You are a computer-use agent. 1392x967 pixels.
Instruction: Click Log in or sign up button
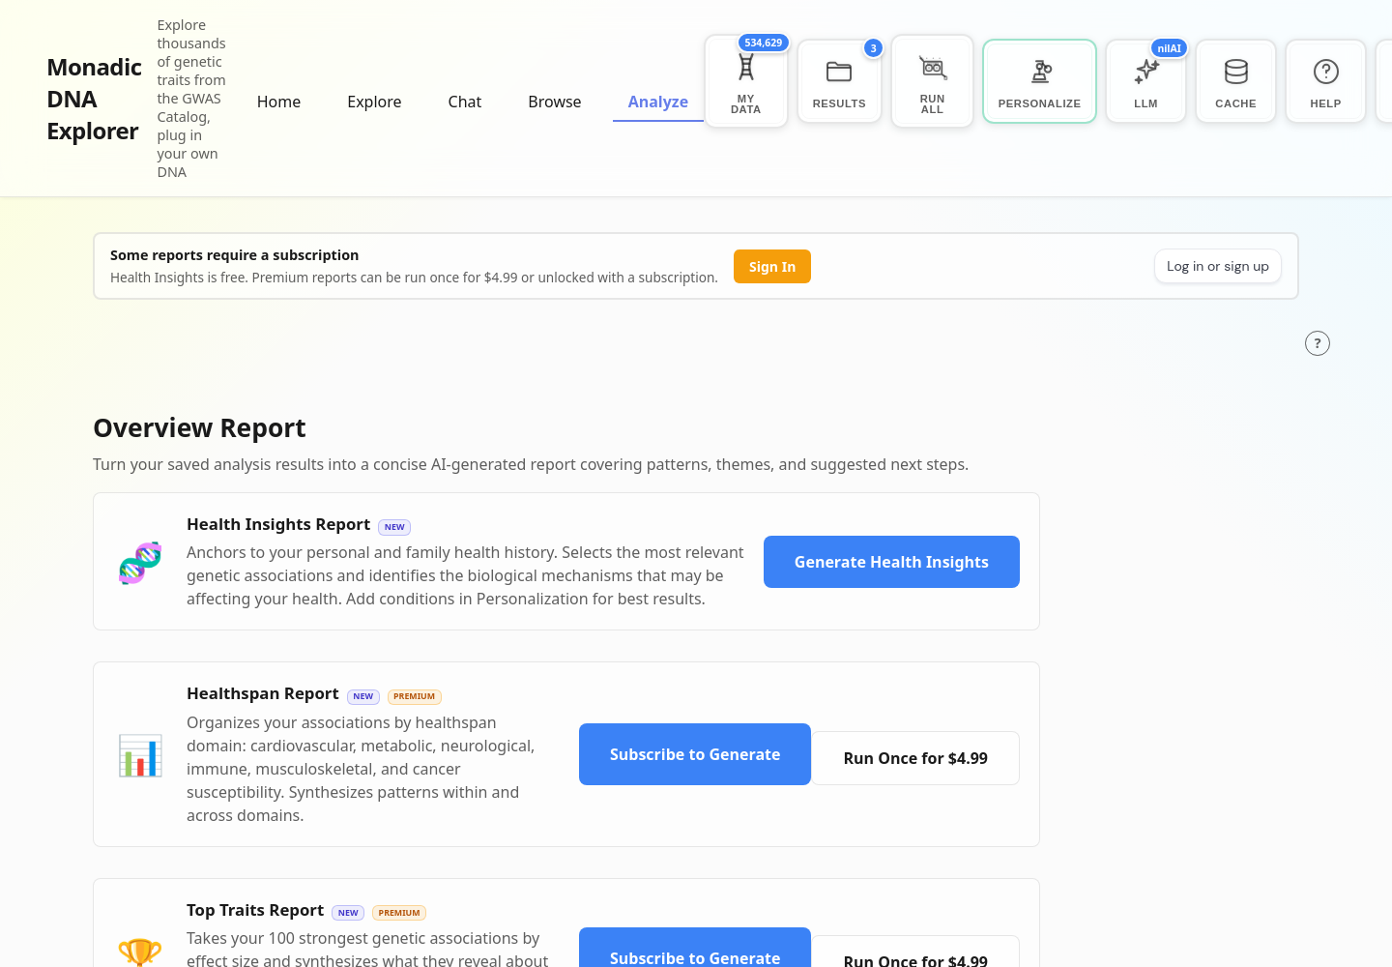click(1217, 267)
